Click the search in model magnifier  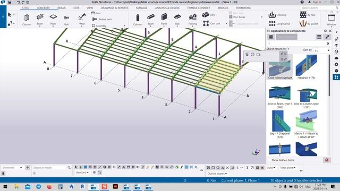pos(69,168)
